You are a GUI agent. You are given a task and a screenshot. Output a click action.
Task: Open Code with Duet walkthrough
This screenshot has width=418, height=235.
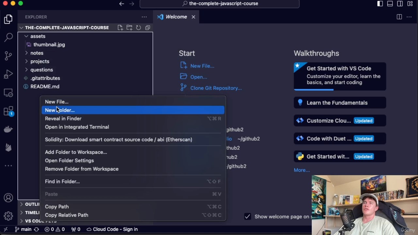340,139
